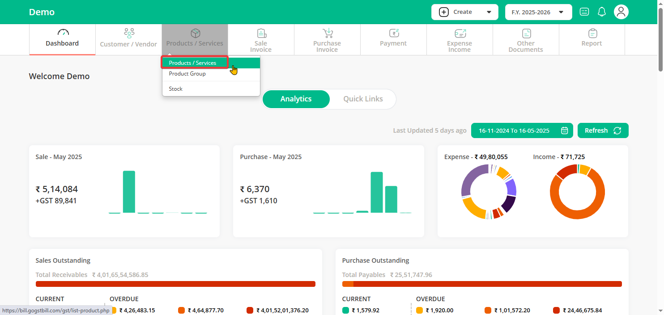Switch to the Analytics toggle view
The image size is (664, 315).
[x=296, y=99]
